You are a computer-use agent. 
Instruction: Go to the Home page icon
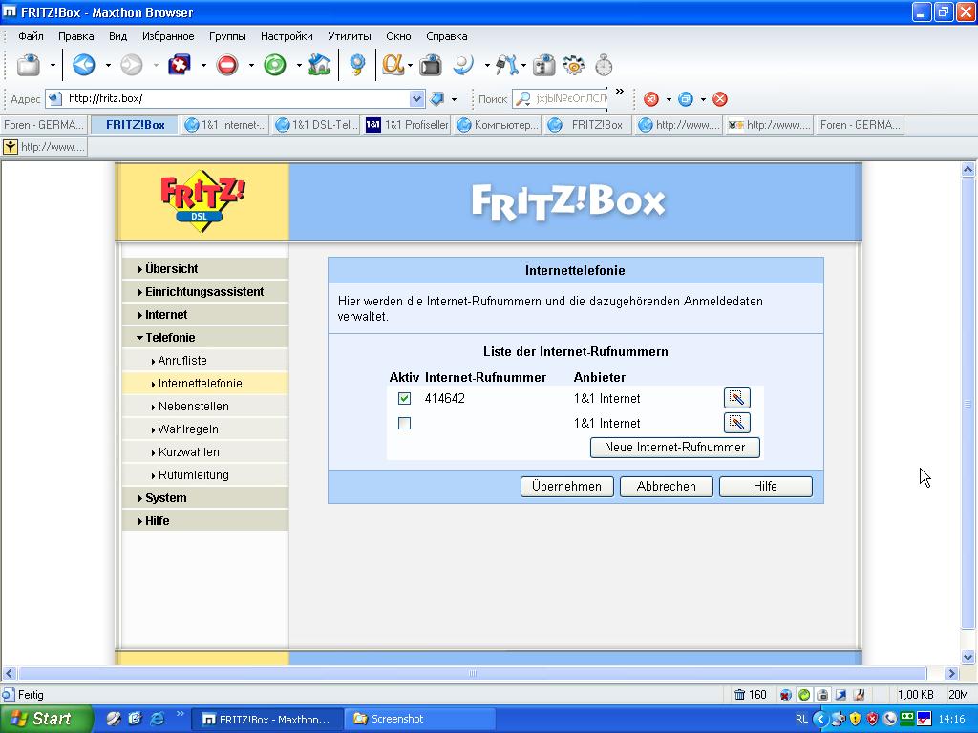point(319,65)
